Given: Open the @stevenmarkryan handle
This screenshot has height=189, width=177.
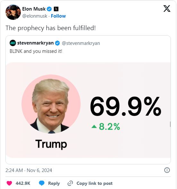Looking at the screenshot, I should (x=81, y=43).
